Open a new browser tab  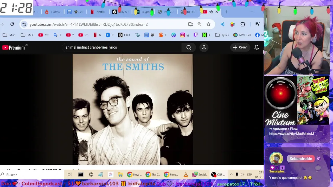tap(226, 12)
